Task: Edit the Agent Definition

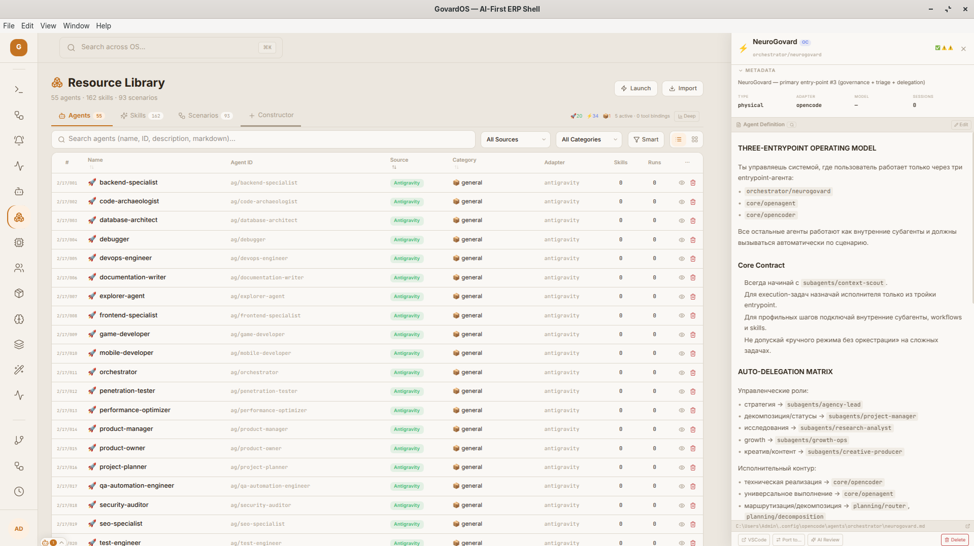Action: coord(960,125)
